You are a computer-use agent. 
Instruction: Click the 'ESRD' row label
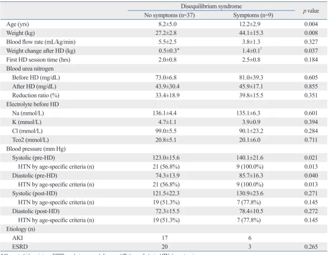[20, 247]
